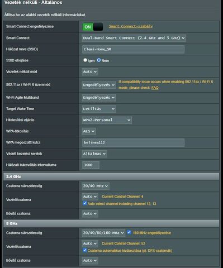Open the 2.4 GHz Csatorna sávszélesség dropdown
The image size is (223, 268).
96,186
